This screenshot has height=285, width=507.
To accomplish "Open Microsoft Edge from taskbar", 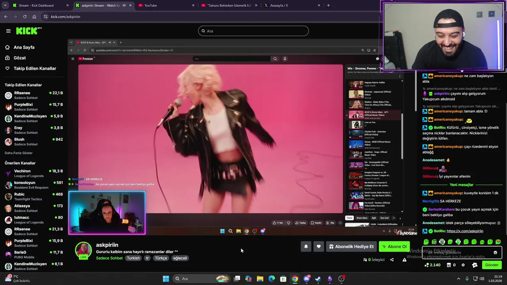I will point(272,279).
